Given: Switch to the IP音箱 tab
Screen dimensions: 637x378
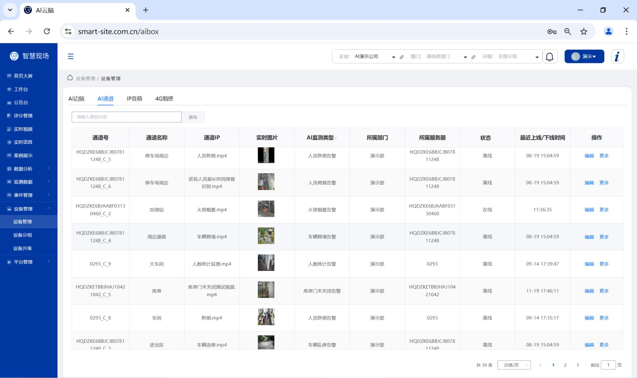Looking at the screenshot, I should tap(135, 98).
